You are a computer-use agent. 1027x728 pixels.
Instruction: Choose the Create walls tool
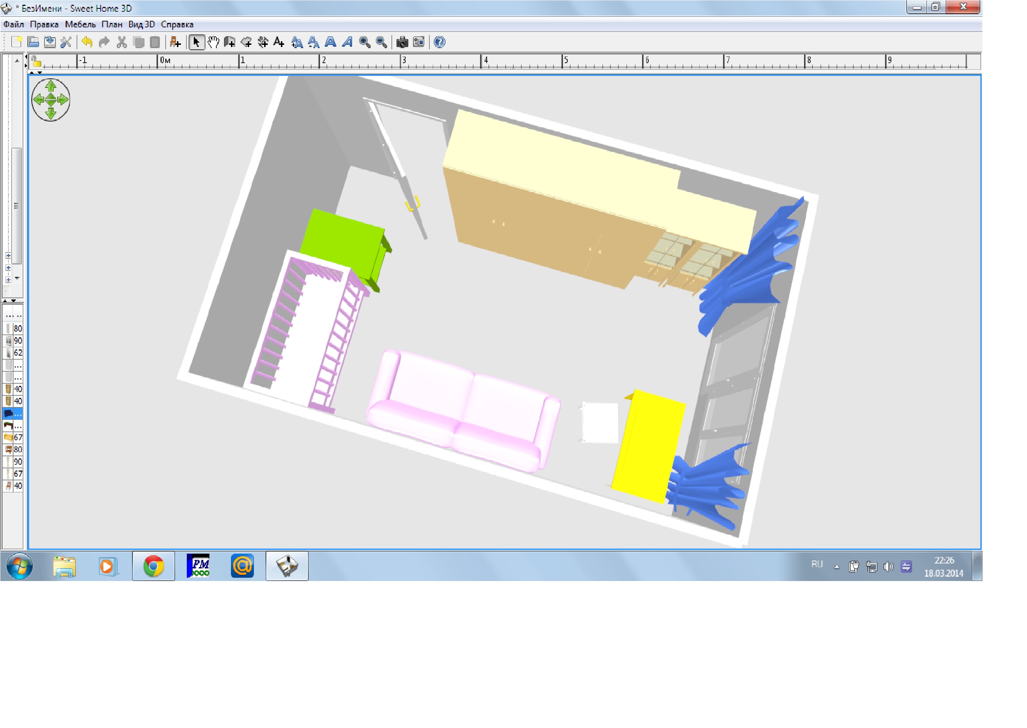(229, 43)
